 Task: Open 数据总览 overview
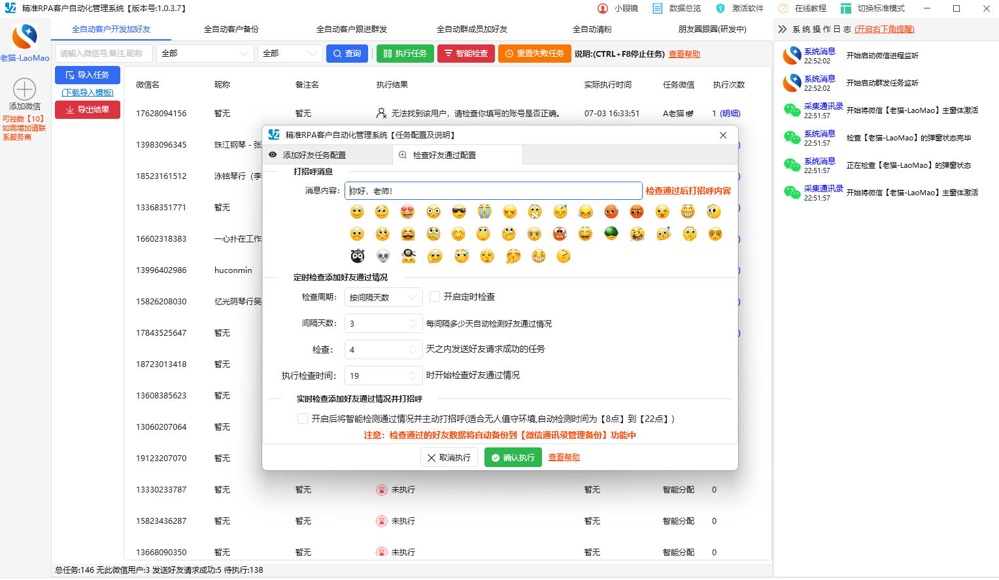tap(677, 8)
